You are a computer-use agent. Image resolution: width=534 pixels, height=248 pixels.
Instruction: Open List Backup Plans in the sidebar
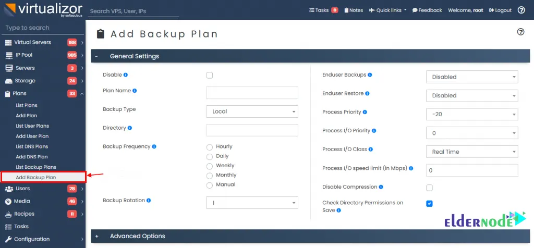point(36,167)
